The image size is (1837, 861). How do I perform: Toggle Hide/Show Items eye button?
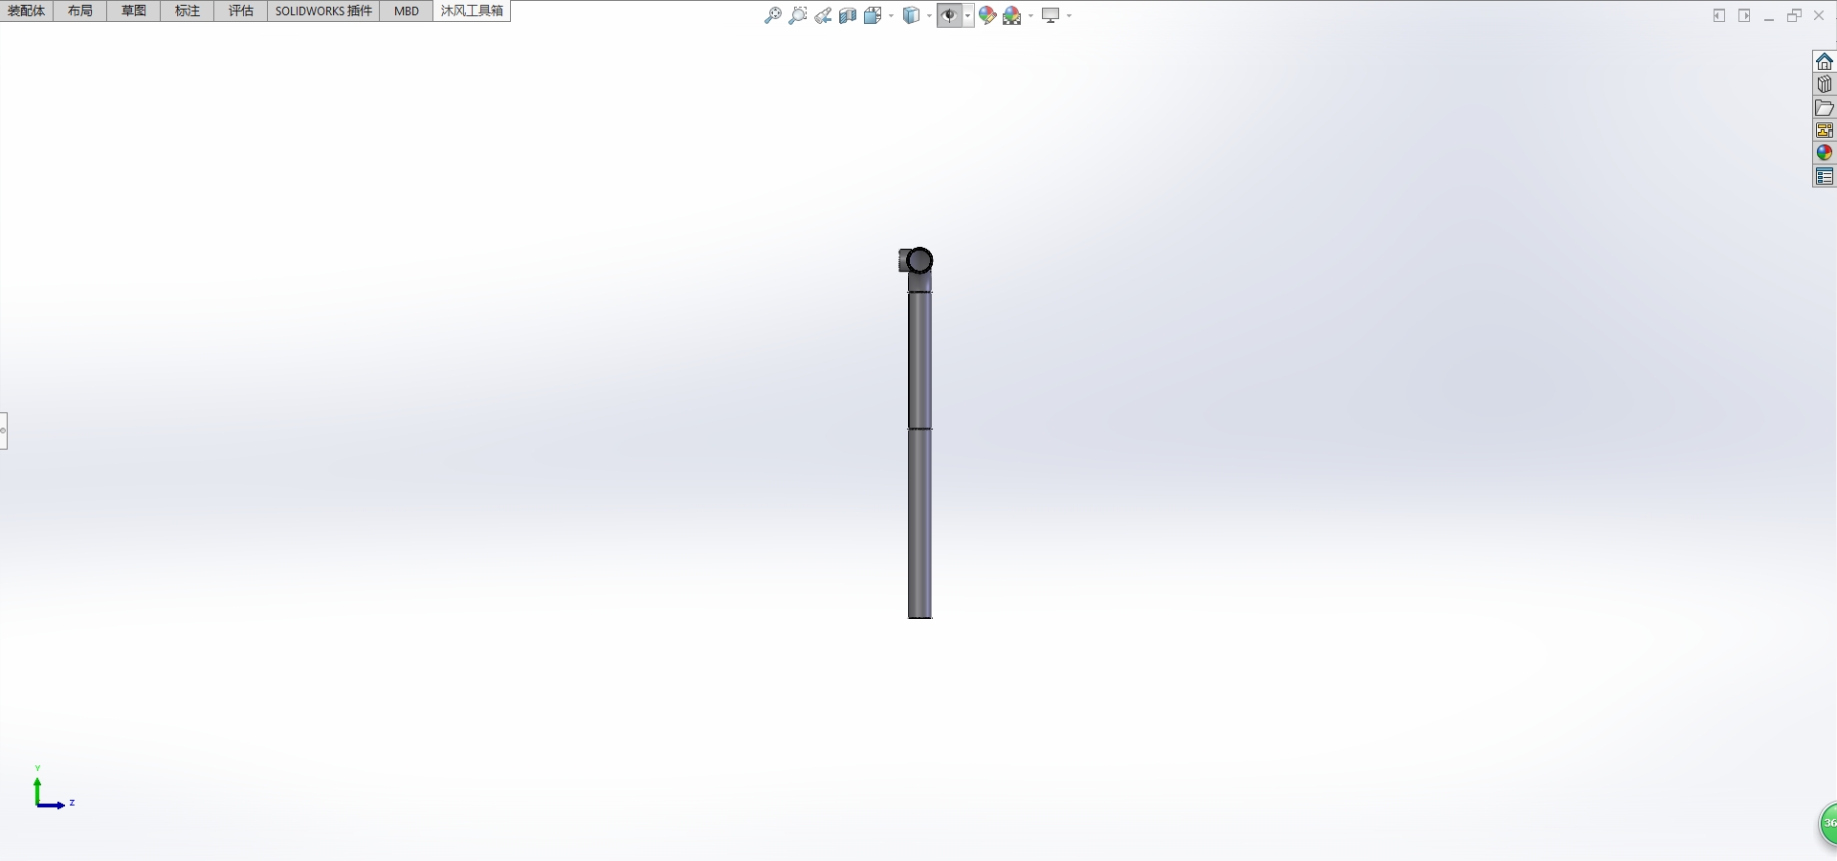[949, 15]
